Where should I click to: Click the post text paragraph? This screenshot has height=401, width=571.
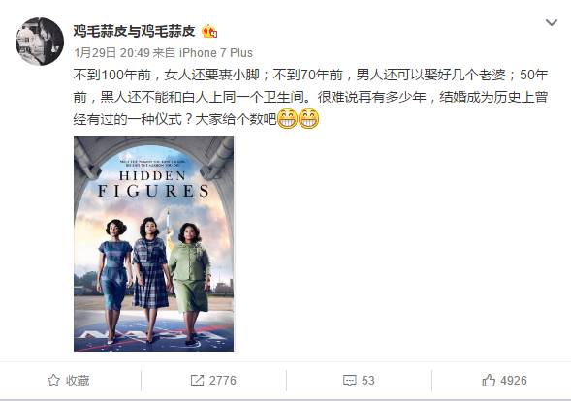tap(310, 97)
